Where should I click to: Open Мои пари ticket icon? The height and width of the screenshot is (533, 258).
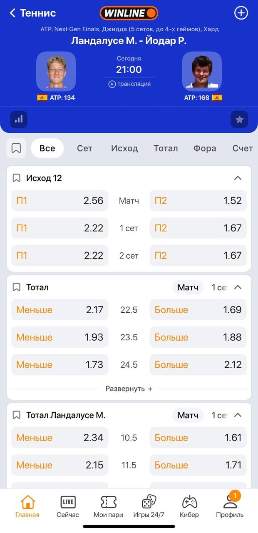click(108, 506)
